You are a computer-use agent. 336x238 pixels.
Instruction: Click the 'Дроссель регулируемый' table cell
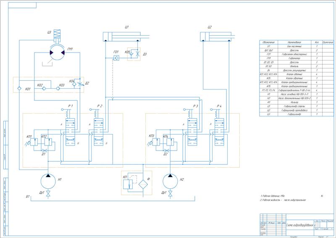coord(294,70)
